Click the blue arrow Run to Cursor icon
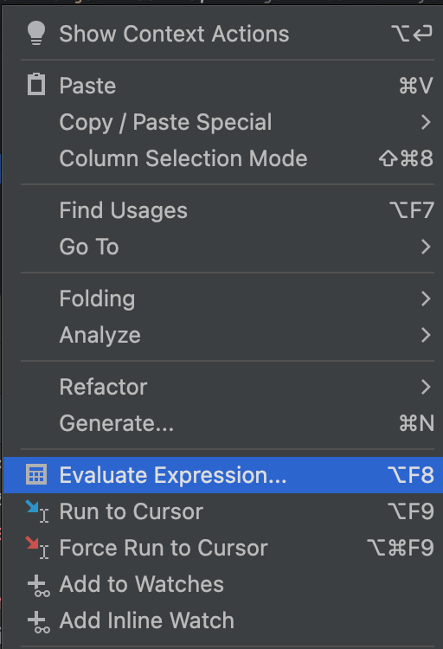The height and width of the screenshot is (649, 443). 37,511
